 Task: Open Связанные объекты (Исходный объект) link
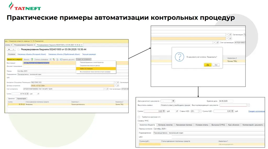pos(32,54)
